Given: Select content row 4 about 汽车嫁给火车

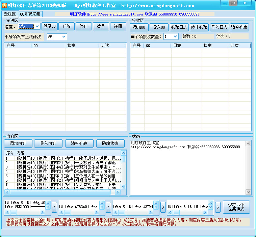Looking at the screenshot, I should [x=63, y=172].
